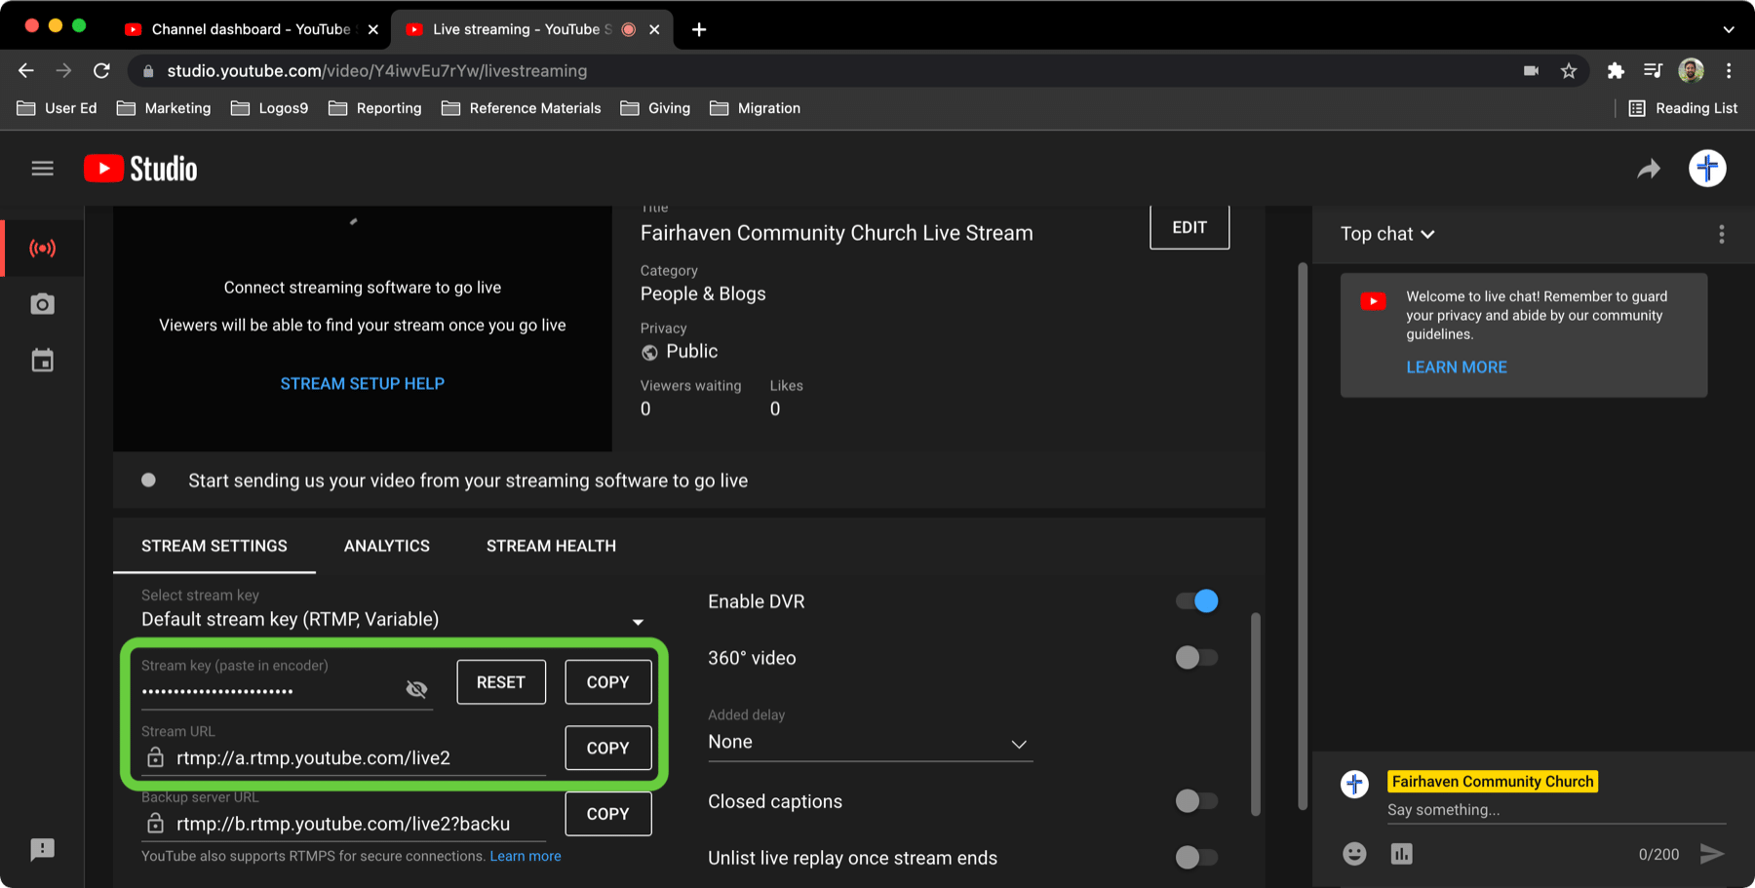Copy the Backup server URL

coord(608,814)
